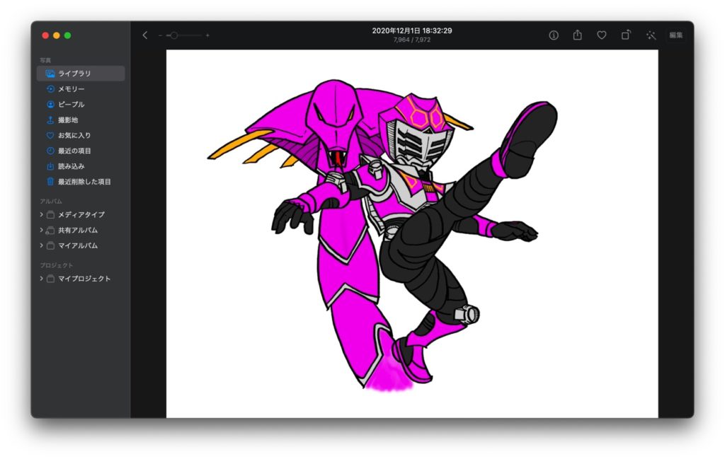Click the プロジェクト section header
Image resolution: width=725 pixels, height=459 pixels.
[57, 265]
